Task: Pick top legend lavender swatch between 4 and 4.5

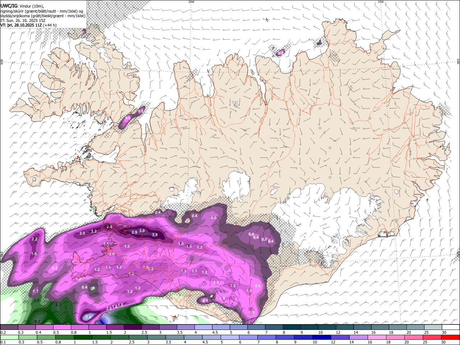Action: tap(203, 327)
